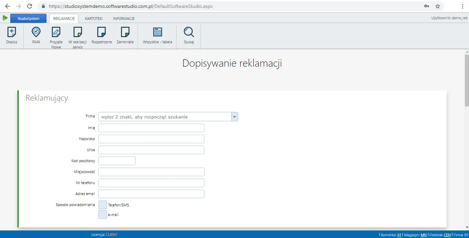
Task: Click the Miejscowość input field
Action: coord(151,172)
